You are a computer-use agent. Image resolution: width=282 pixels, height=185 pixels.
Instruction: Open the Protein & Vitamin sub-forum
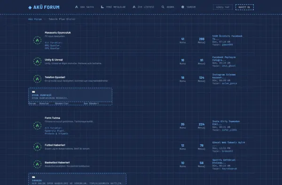point(56,134)
